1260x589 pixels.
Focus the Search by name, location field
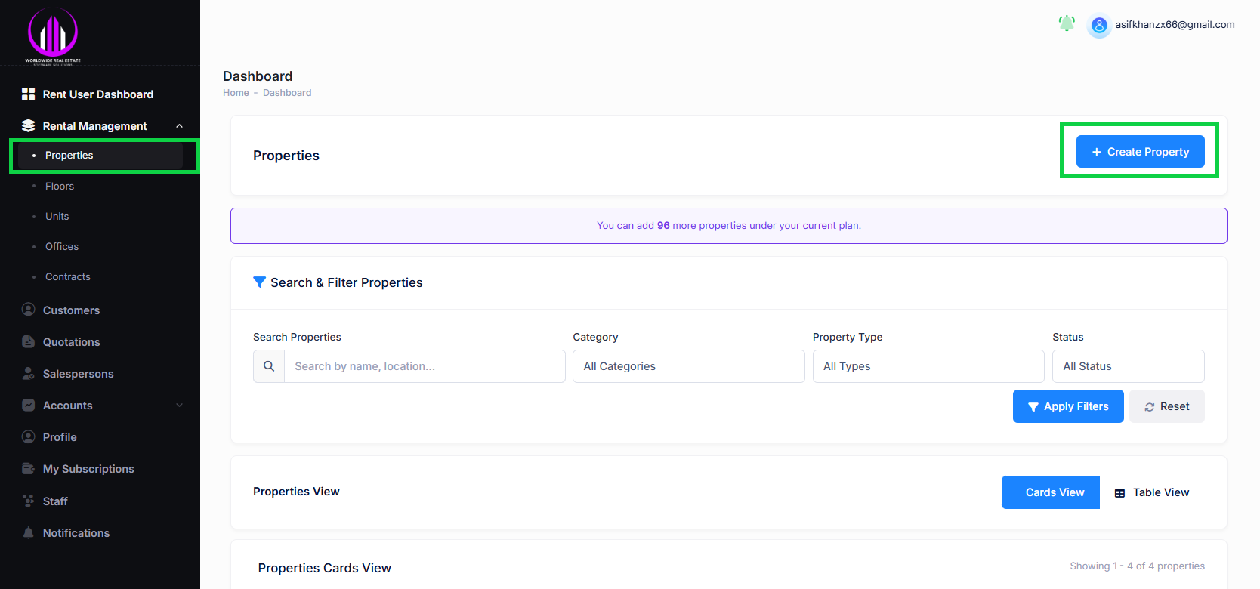point(425,366)
